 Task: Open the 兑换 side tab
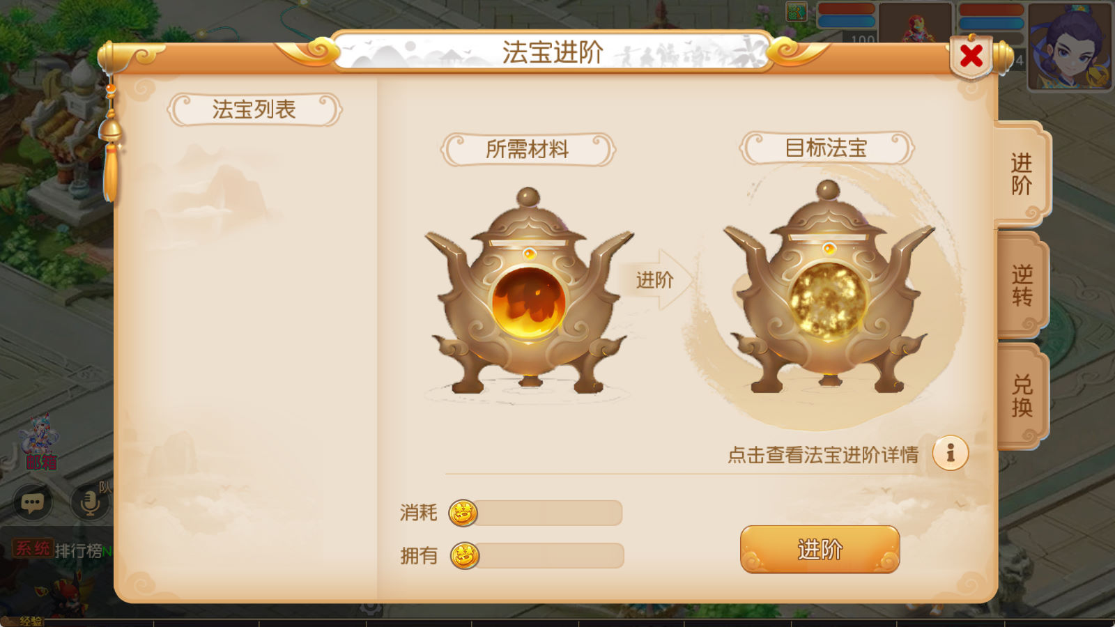pos(1022,395)
